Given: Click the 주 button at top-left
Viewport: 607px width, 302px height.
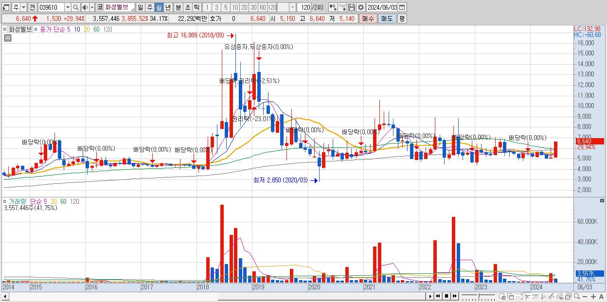Looking at the screenshot, I should point(16,7).
